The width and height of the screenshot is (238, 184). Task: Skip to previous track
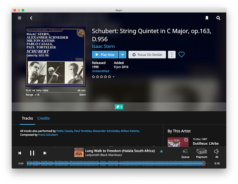[20, 153]
